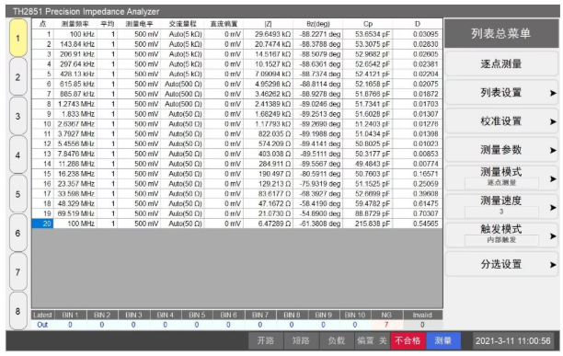This screenshot has width=563, height=356.
Task: Expand 测量参数 submenu arrow
Action: pos(553,150)
